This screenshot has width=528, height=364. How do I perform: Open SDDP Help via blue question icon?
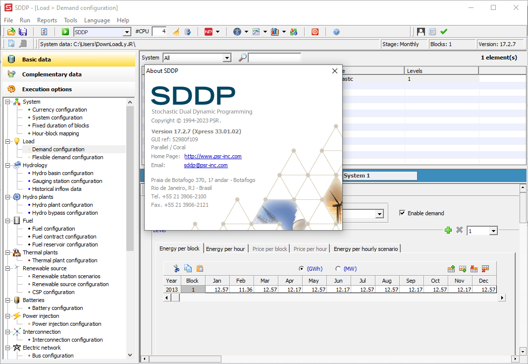click(336, 31)
